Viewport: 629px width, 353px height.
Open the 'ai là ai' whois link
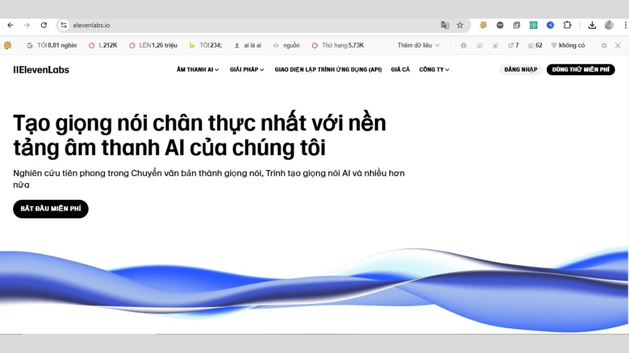[247, 45]
